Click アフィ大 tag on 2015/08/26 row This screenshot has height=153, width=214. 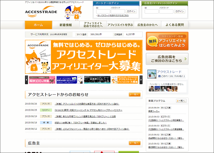tap(46, 104)
